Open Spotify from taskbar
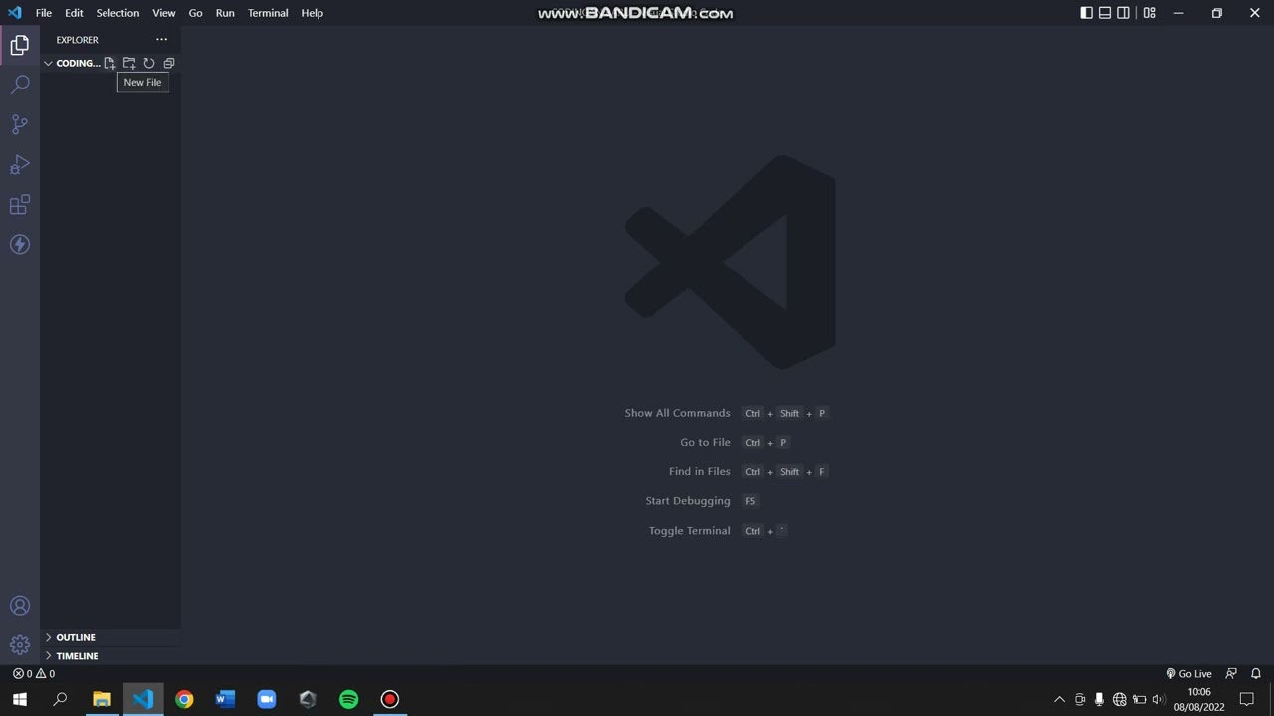 pyautogui.click(x=348, y=699)
